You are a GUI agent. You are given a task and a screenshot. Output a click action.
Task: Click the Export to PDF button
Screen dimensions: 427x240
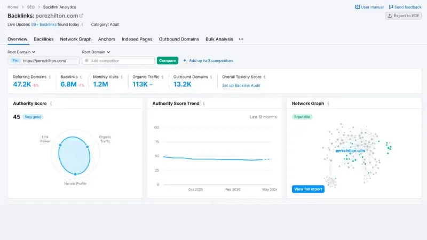pyautogui.click(x=404, y=16)
